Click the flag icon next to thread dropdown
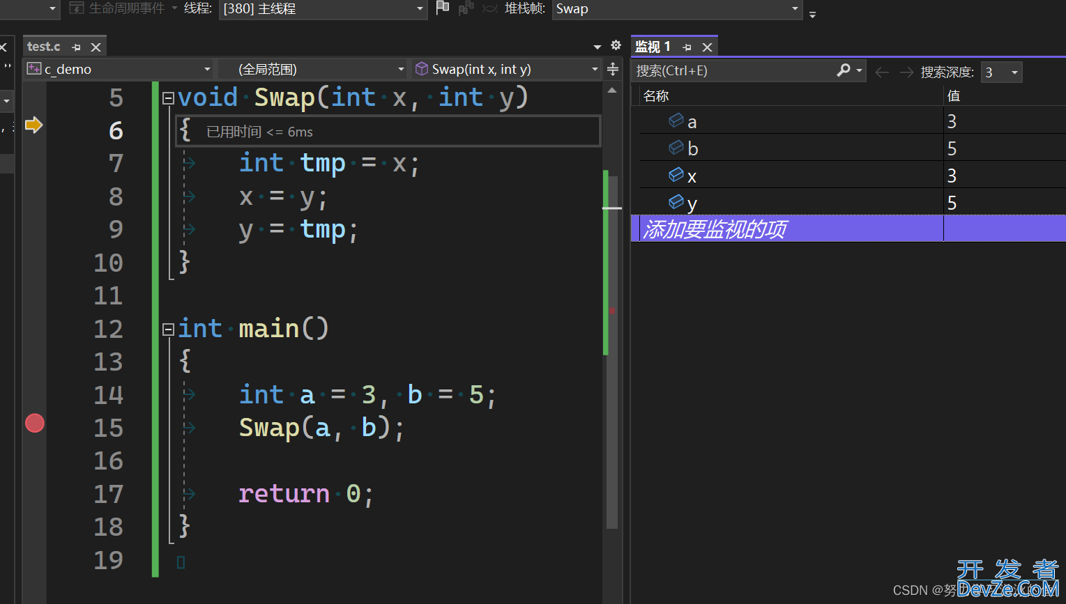The image size is (1066, 604). [x=443, y=8]
